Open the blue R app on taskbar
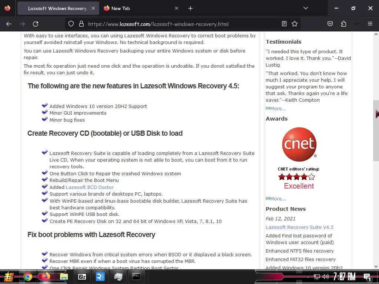Viewport: 379px width, 284px height. pyautogui.click(x=100, y=277)
